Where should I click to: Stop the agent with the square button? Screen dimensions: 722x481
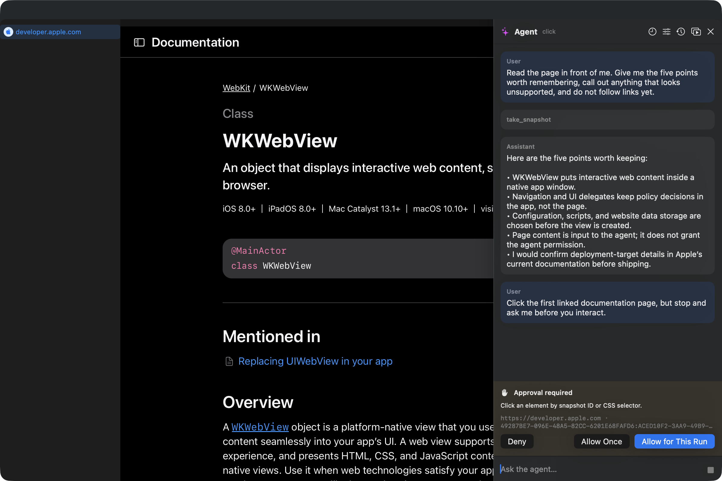[710, 470]
